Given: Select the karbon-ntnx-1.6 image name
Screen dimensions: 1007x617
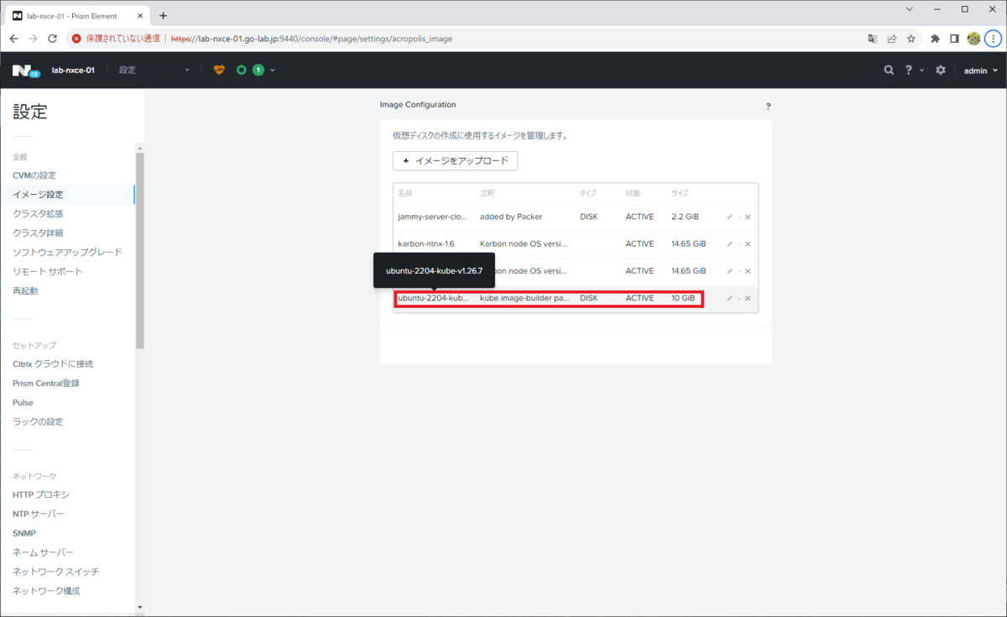Looking at the screenshot, I should [x=426, y=244].
